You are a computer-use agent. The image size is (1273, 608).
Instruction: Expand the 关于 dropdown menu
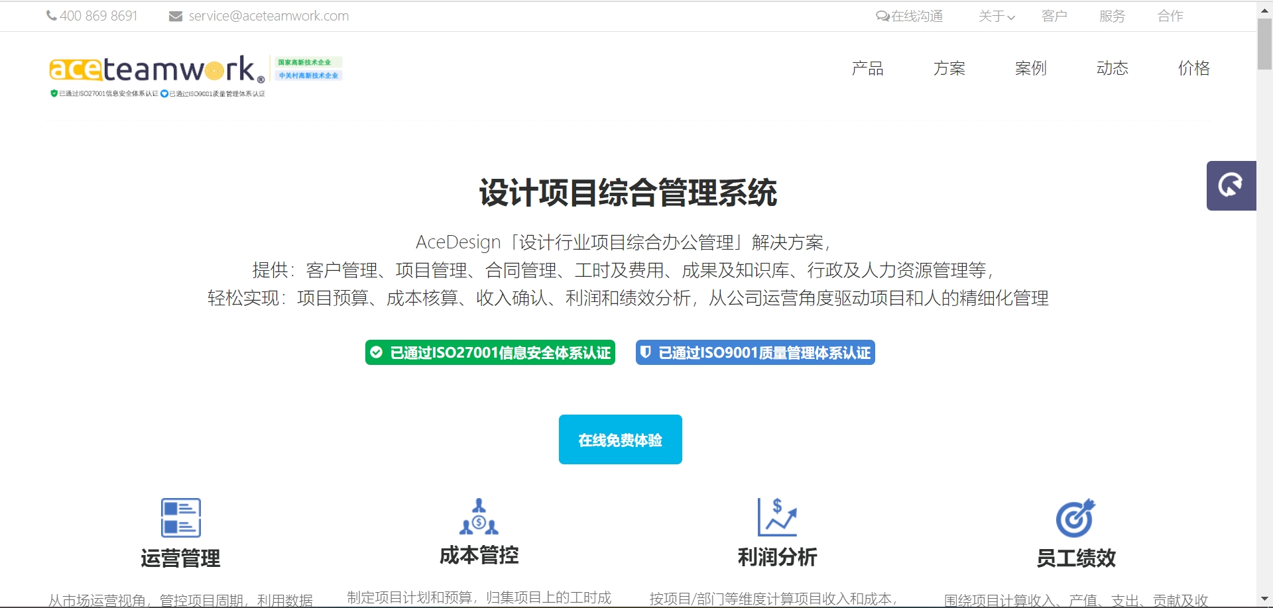point(997,17)
